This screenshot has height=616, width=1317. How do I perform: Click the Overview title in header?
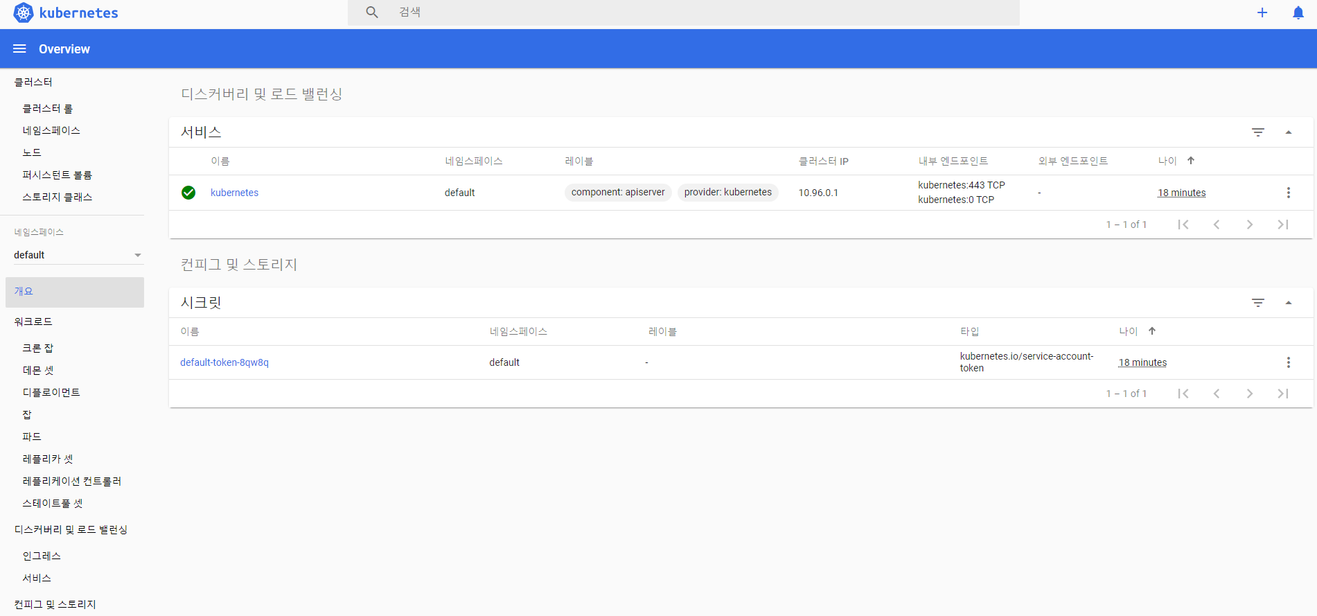[64, 49]
